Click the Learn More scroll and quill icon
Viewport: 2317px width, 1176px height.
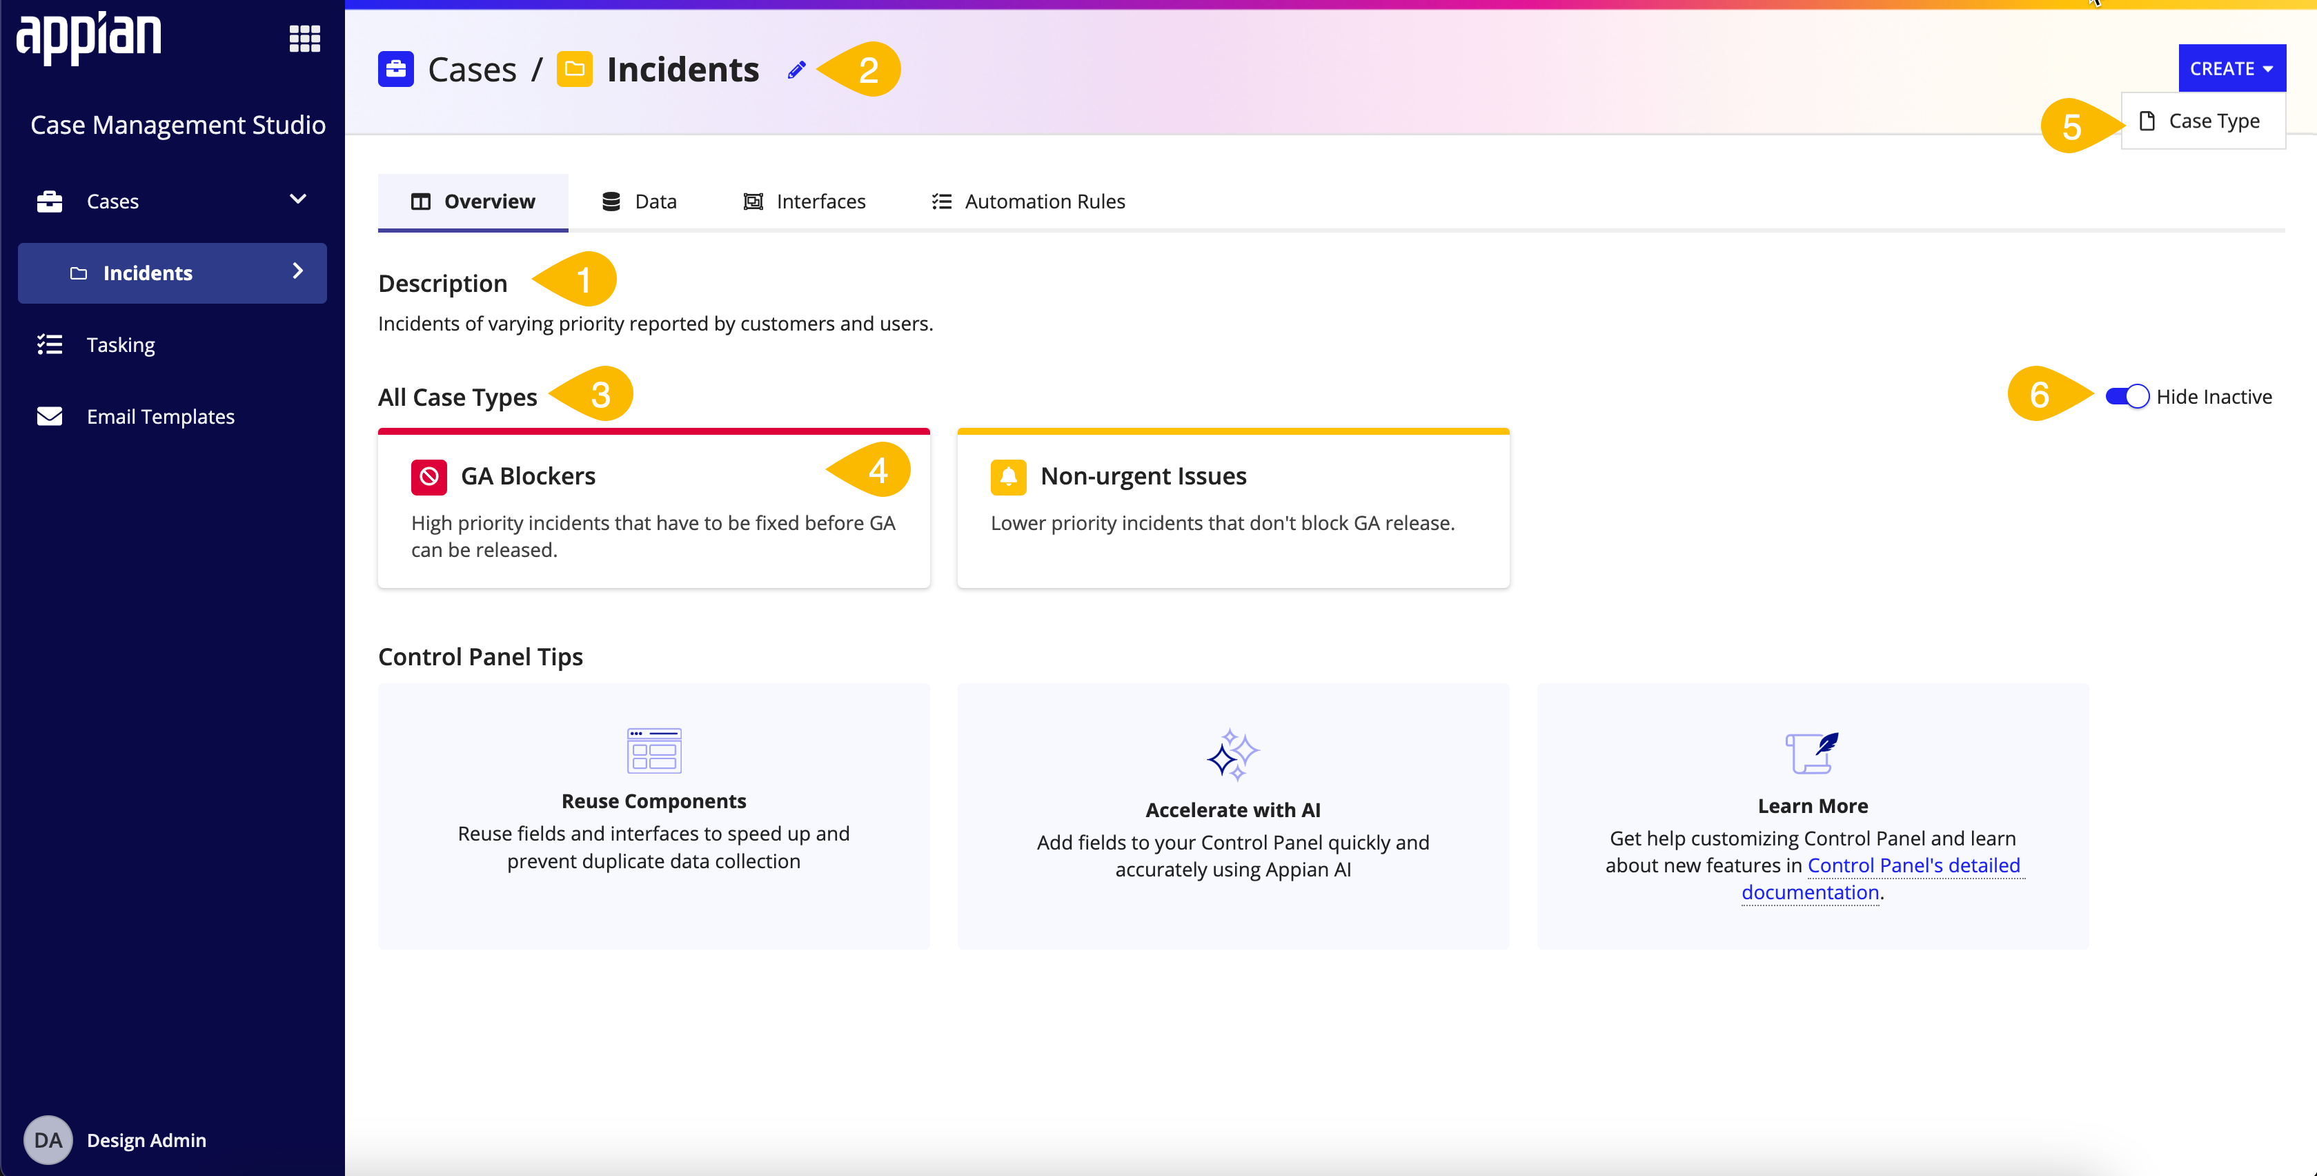coord(1811,752)
